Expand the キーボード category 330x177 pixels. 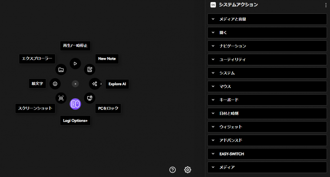[267, 100]
